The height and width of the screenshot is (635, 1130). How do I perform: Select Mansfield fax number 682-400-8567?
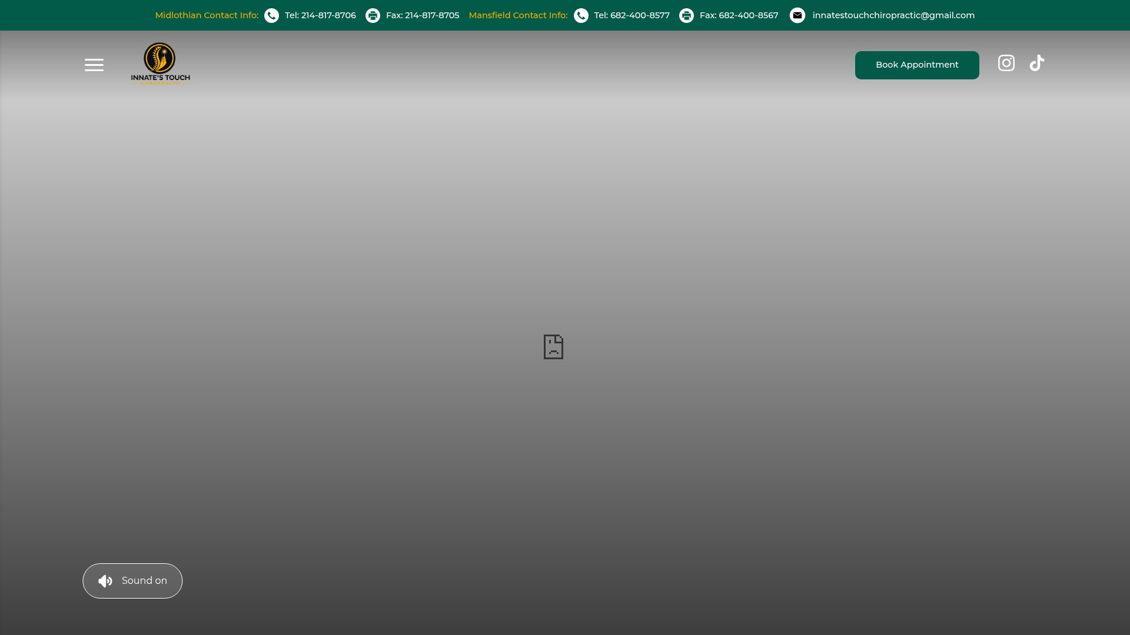[739, 15]
